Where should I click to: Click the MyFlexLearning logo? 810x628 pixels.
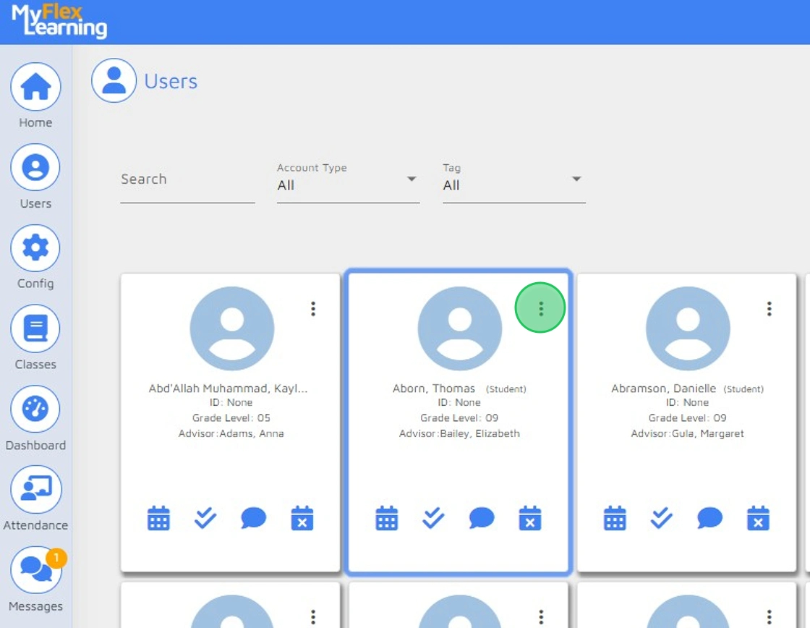coord(59,21)
